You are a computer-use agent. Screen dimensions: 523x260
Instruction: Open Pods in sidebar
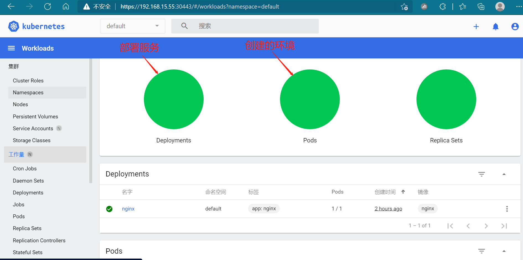tap(19, 216)
